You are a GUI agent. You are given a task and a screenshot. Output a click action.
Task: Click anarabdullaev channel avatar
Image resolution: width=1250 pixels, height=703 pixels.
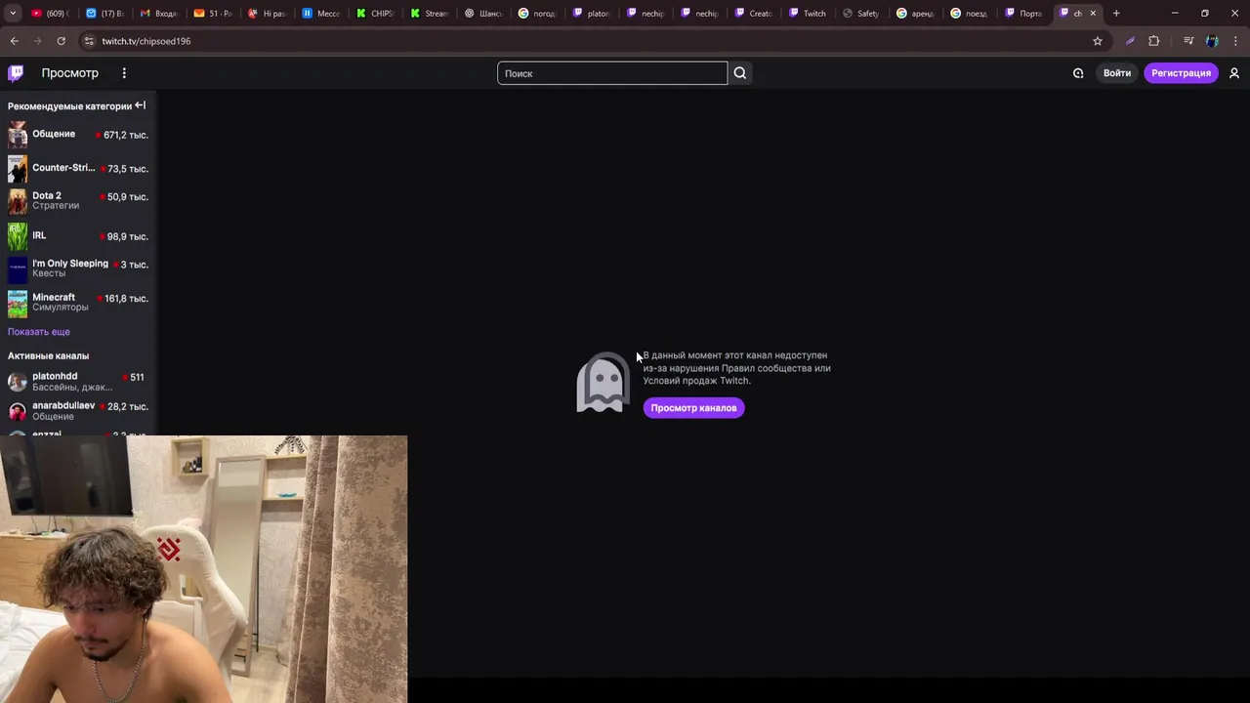(x=18, y=410)
